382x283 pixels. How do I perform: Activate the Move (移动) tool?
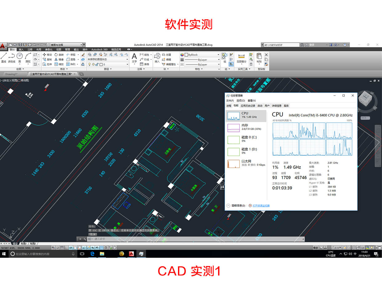[x=47, y=55]
